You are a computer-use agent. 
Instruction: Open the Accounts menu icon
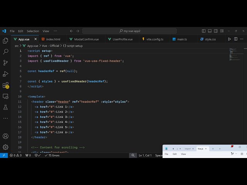[x=5, y=136]
